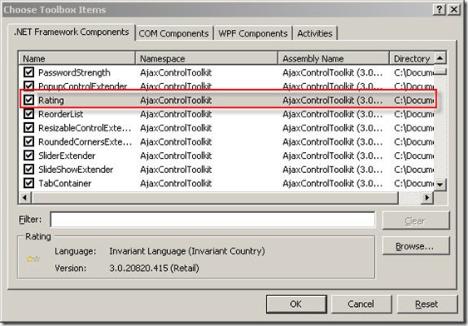Click the horizontal scroll left arrow
Viewport: 468px width, 326px height.
coord(25,197)
